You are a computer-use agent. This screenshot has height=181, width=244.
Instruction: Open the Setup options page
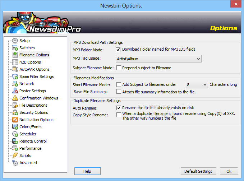24,41
